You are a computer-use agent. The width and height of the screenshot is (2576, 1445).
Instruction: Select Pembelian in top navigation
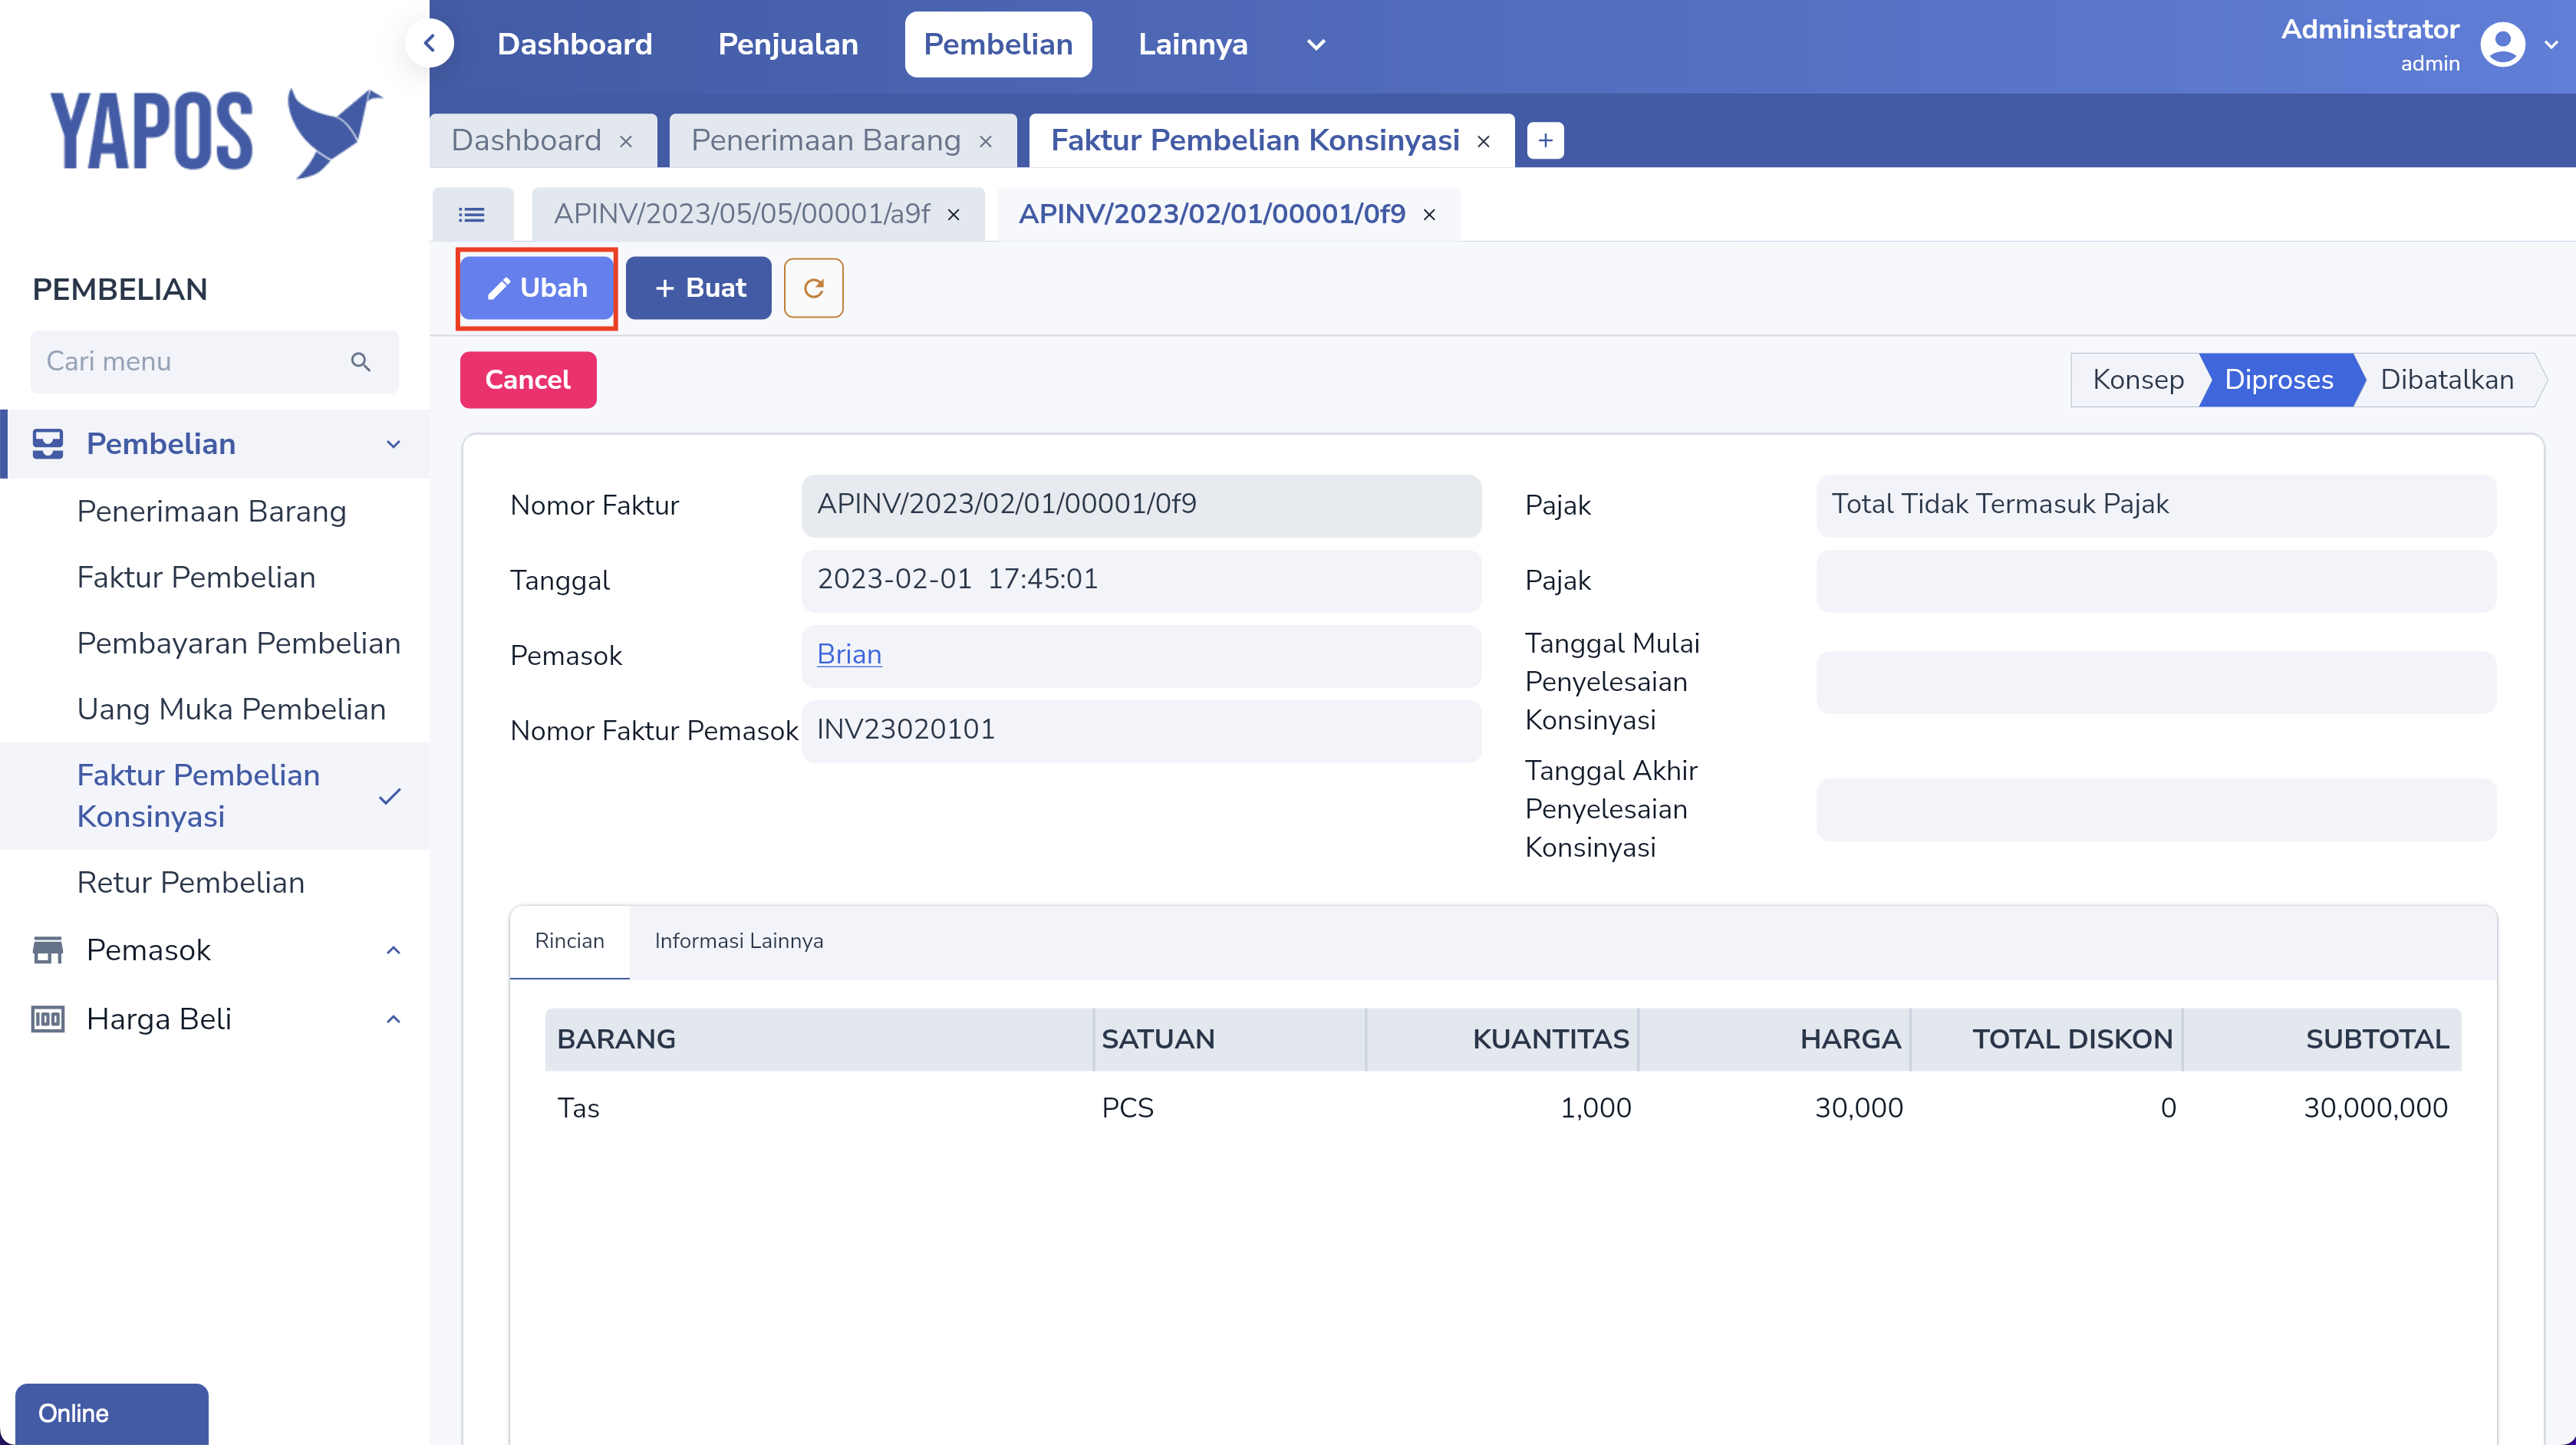(x=998, y=44)
